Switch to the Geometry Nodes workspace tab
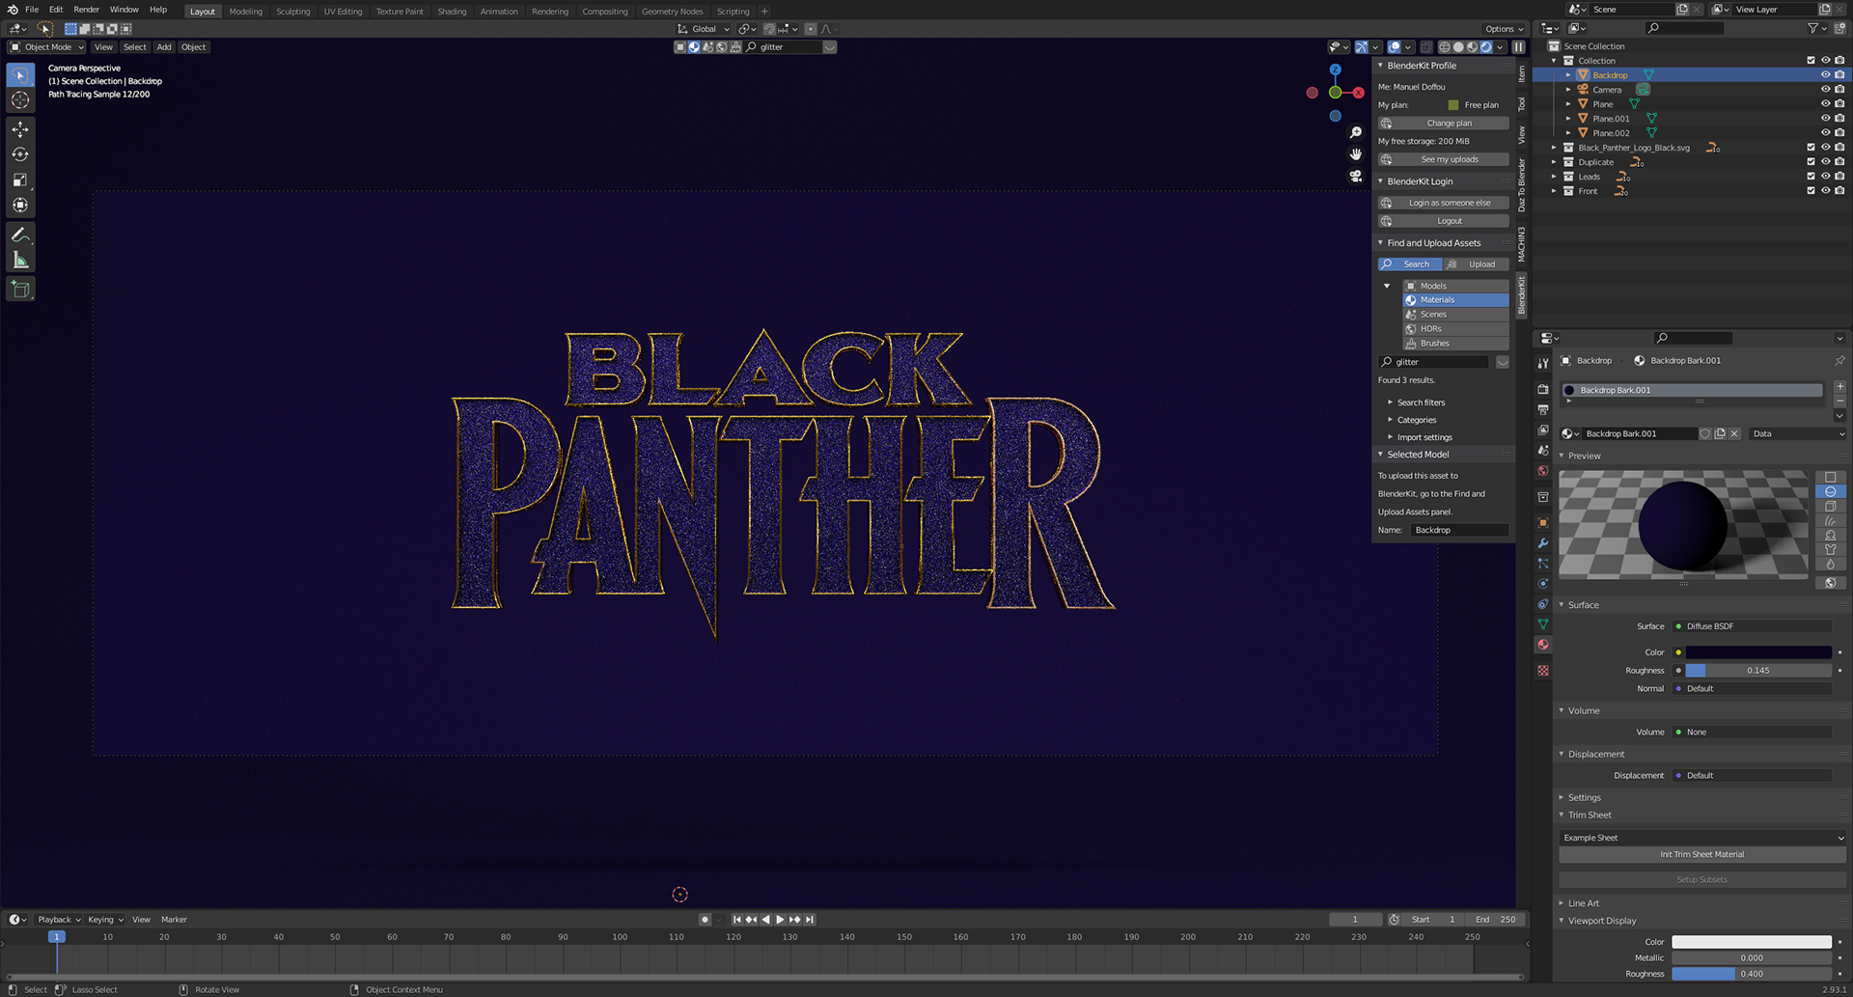 coord(672,12)
